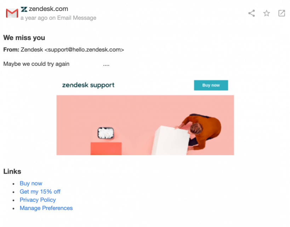Star this email message
The width and height of the screenshot is (290, 227).
267,13
